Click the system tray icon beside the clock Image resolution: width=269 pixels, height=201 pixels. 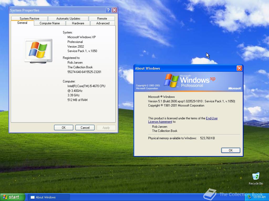(250, 197)
